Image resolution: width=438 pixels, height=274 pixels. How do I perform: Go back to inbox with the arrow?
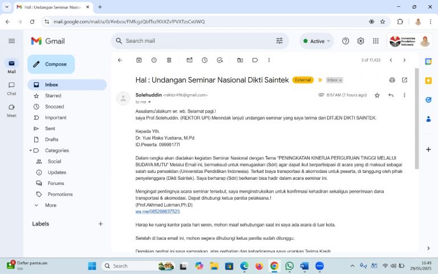pyautogui.click(x=120, y=60)
